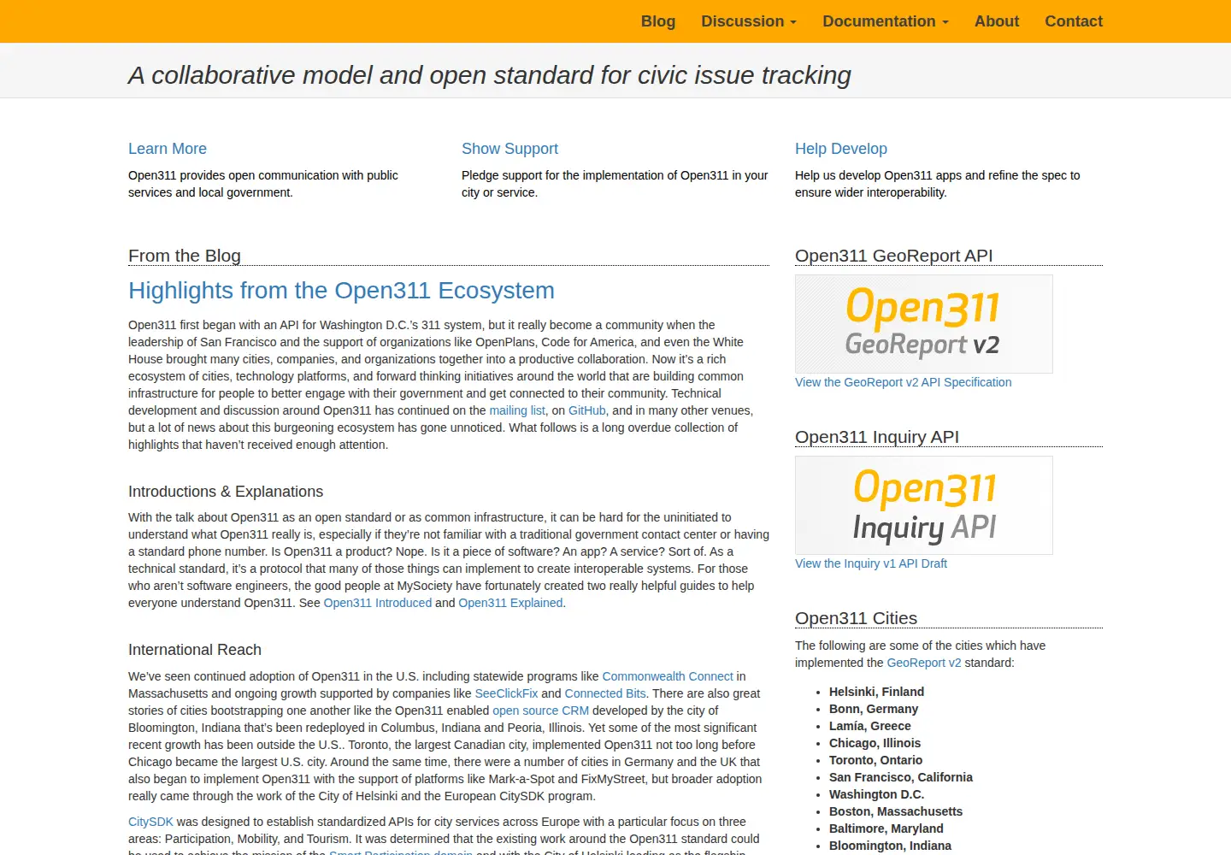Select Helsinki, Finland in the cities list
1231x855 pixels.
point(876,692)
